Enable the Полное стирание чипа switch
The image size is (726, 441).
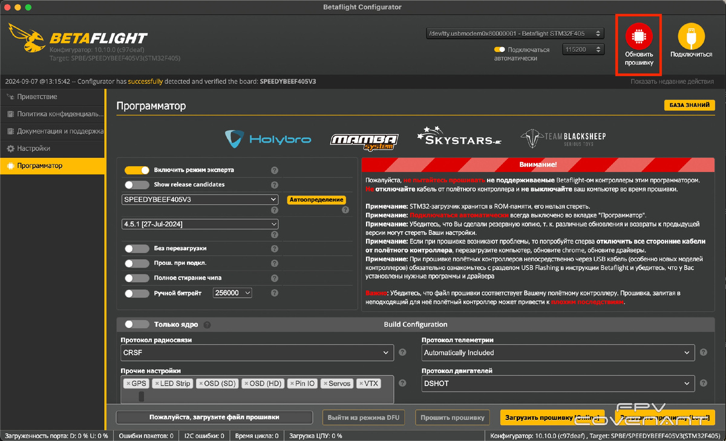(137, 278)
